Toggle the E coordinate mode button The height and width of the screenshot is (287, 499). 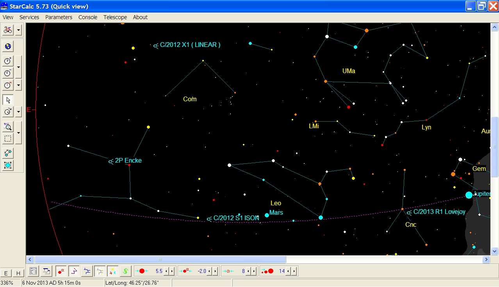pos(6,273)
